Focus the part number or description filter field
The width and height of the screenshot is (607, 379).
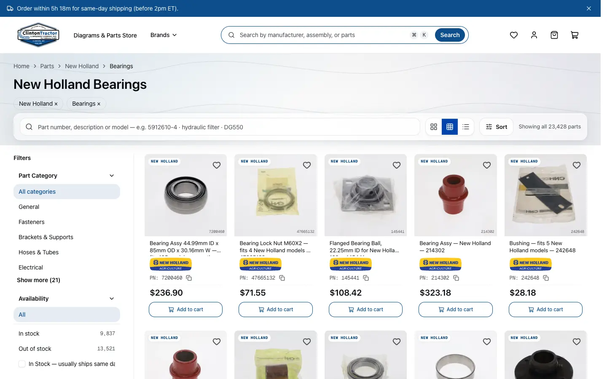[220, 127]
